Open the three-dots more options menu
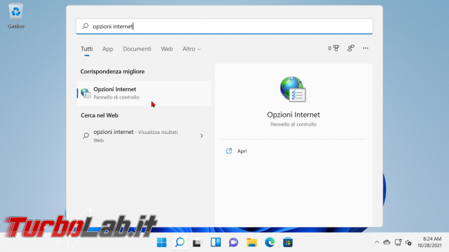449x252 pixels. coord(365,48)
